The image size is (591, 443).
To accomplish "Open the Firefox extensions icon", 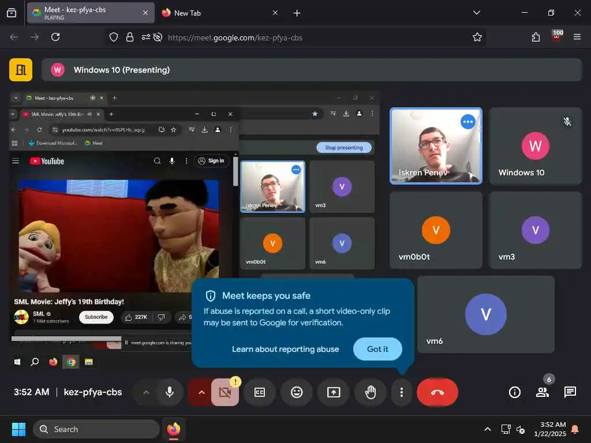I will tap(536, 37).
